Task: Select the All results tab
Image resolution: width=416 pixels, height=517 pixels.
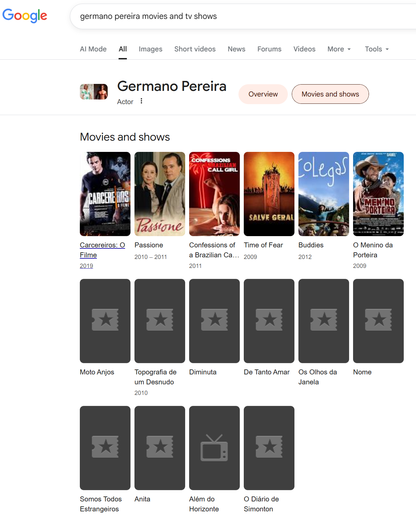Action: (x=123, y=49)
